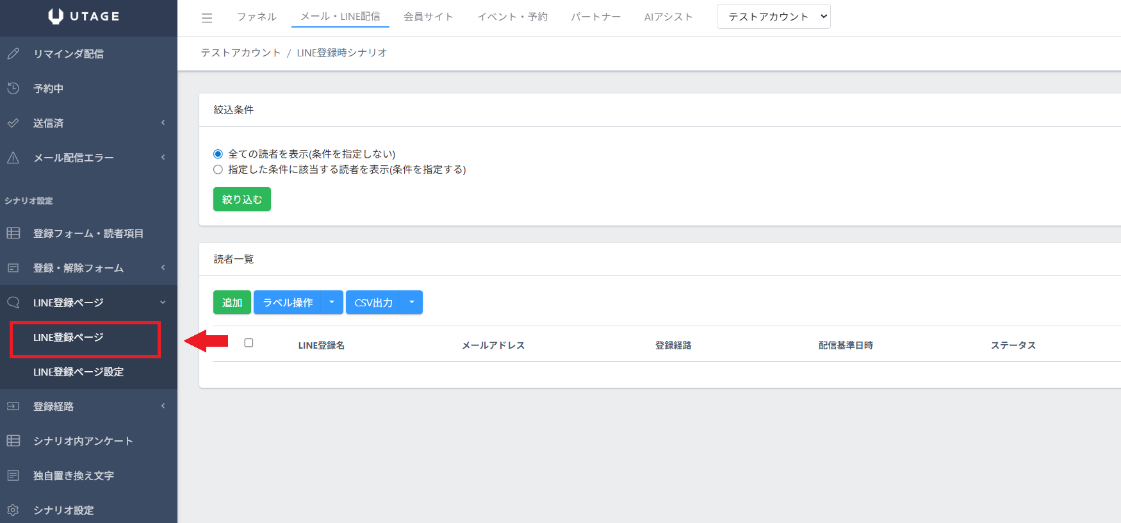Click the pencil icon beside リマインダ配信
The height and width of the screenshot is (523, 1121).
13,54
